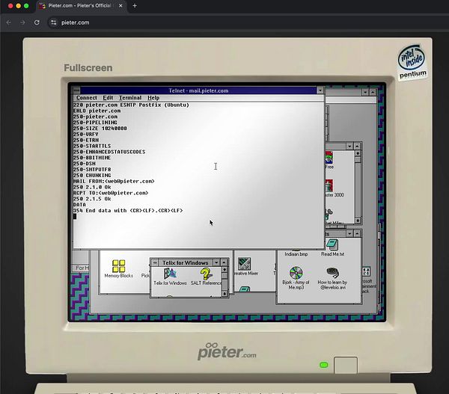Click the '220 pieter.com ESMTP Postfix' line
449x394 pixels.
tap(131, 105)
